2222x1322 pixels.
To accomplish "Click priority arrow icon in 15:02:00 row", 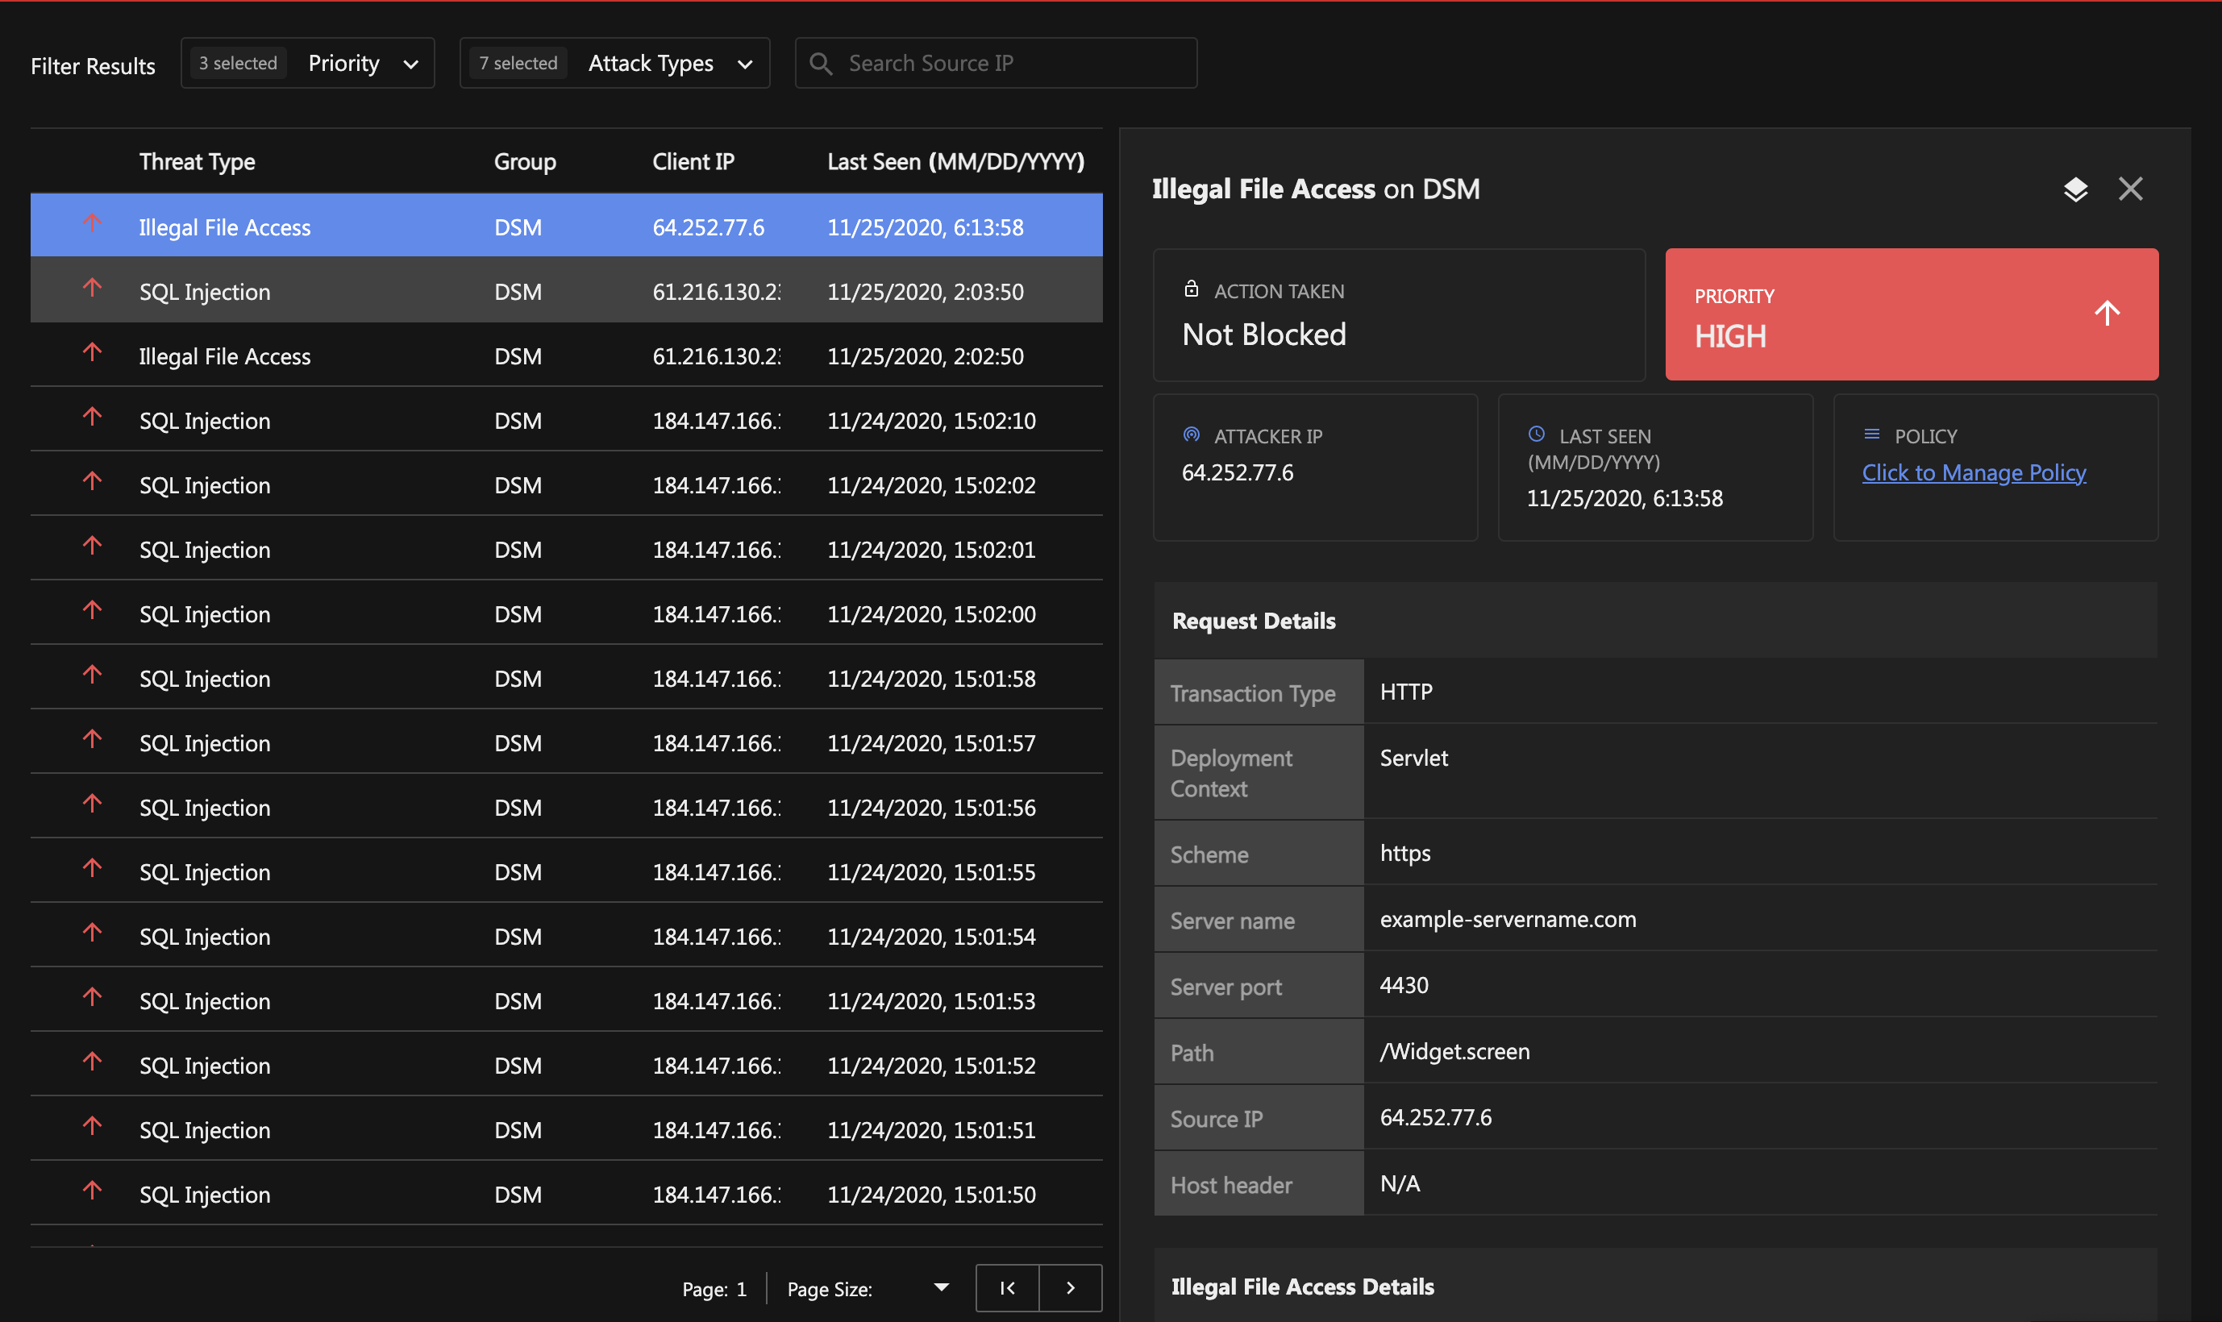I will [92, 609].
